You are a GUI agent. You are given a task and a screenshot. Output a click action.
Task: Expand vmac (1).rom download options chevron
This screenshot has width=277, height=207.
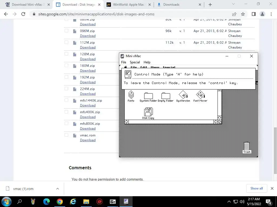click(58, 189)
